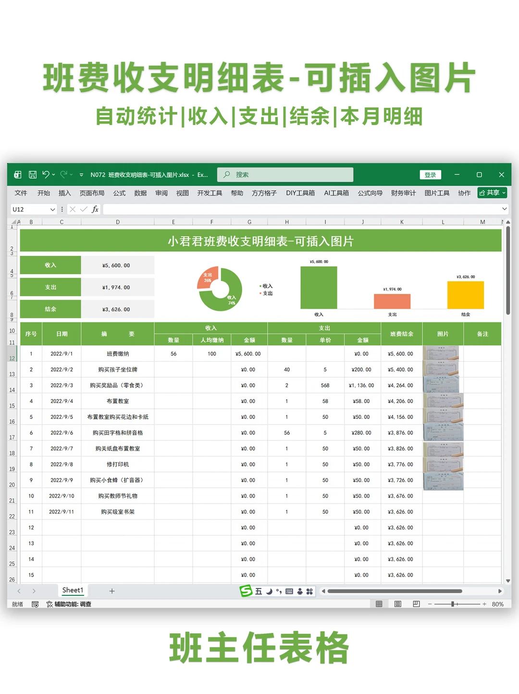
Task: Click the macro record icon in status bar
Action: tap(35, 604)
